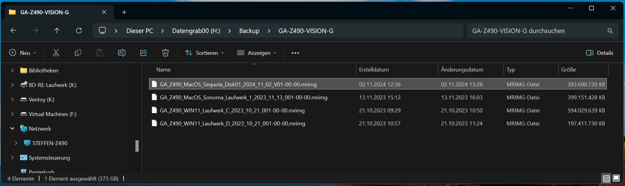Image resolution: width=625 pixels, height=186 pixels.
Task: Expand the STEFFEN-Z490 network node
Action: point(16,143)
